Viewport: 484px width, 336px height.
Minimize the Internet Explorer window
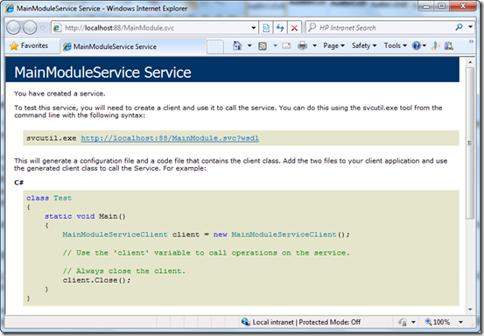click(426, 6)
